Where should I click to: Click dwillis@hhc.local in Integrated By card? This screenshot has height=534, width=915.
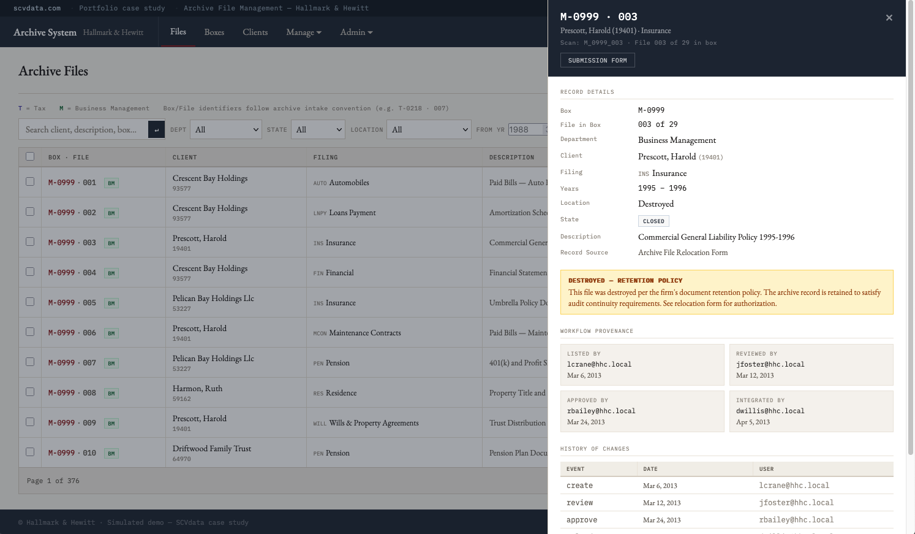[x=770, y=411]
